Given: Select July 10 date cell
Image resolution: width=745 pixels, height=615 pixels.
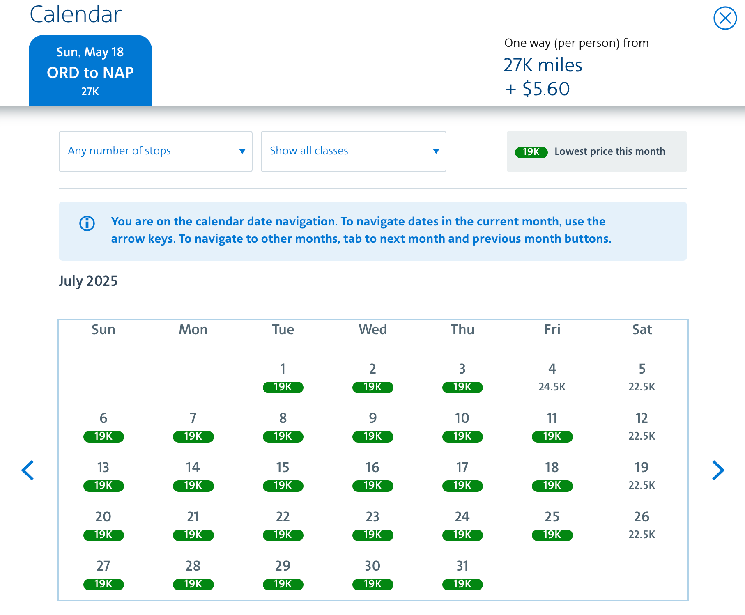Looking at the screenshot, I should pos(462,427).
